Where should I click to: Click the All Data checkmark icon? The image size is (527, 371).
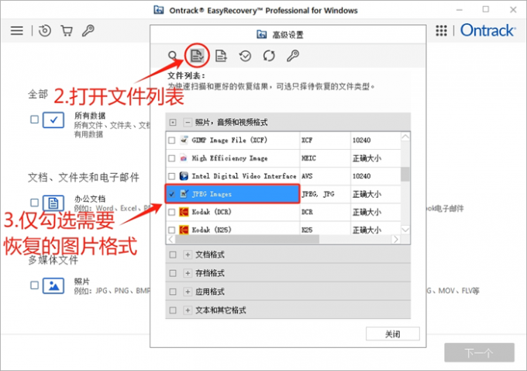(x=53, y=120)
